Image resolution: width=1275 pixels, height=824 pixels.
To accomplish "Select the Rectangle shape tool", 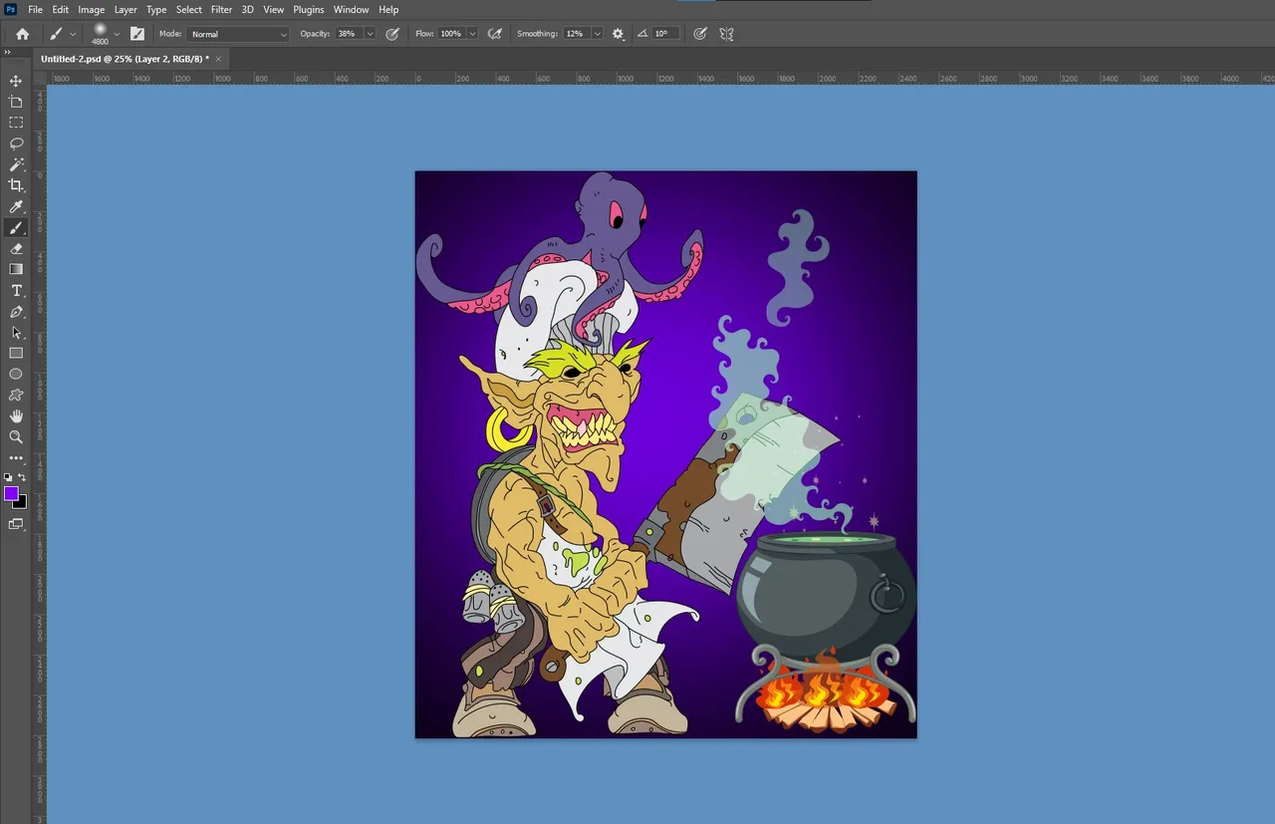I will click(x=16, y=353).
